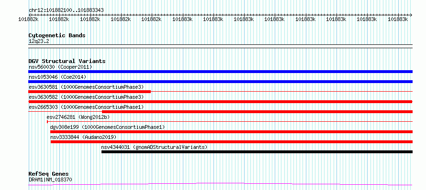Click the red esv3630582 variant bar
Image resolution: width=426 pixels, height=190 pixels.
tap(220, 102)
